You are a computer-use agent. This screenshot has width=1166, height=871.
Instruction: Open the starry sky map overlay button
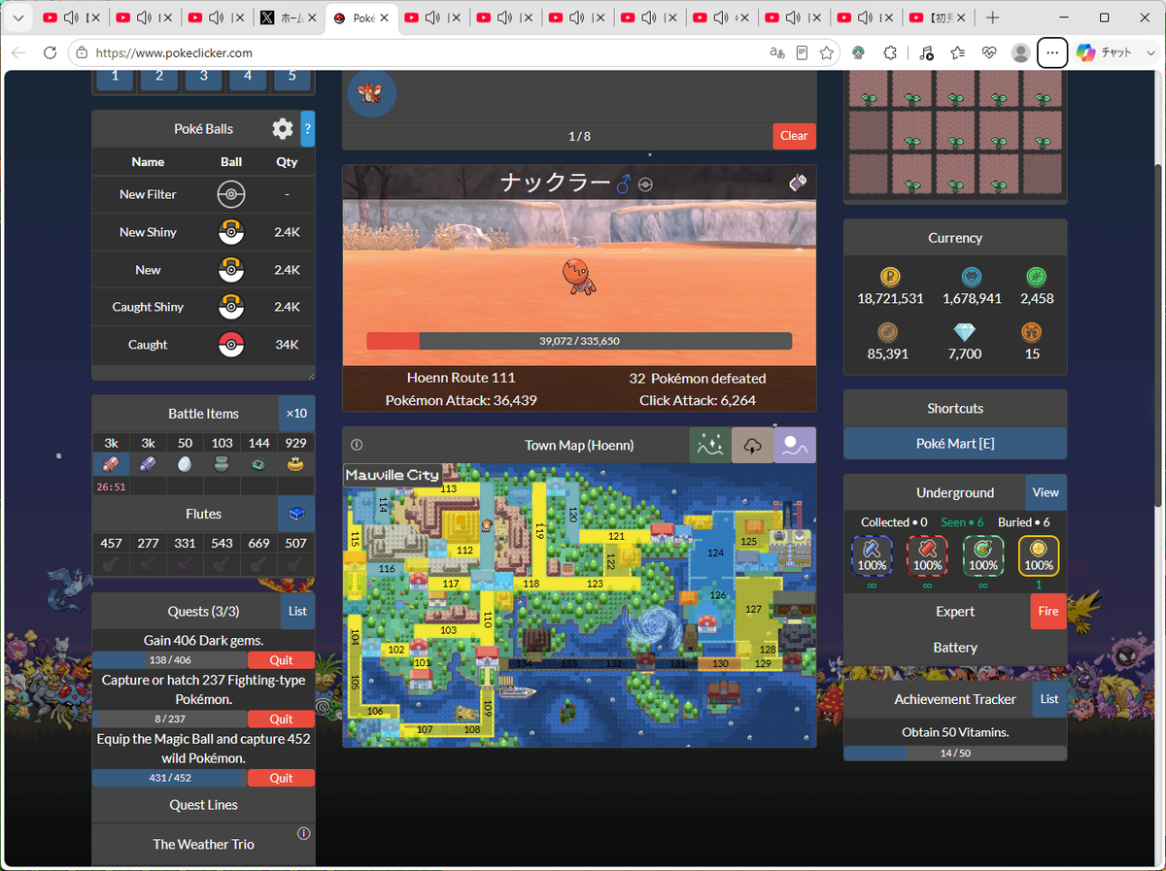[709, 445]
